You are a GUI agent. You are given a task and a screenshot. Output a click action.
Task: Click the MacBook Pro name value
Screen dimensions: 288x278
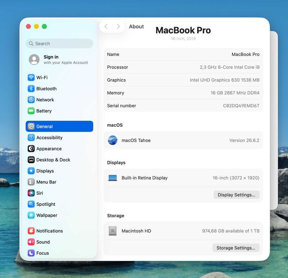click(246, 54)
